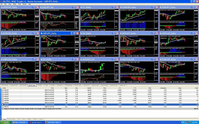Click the EURCHF,Daily chart window icon

[x=161, y=59]
